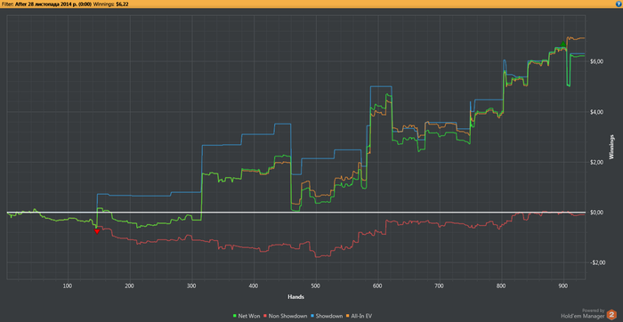Click the green up-triangle peak marker
Screen dimensions: 623x322
[562, 44]
